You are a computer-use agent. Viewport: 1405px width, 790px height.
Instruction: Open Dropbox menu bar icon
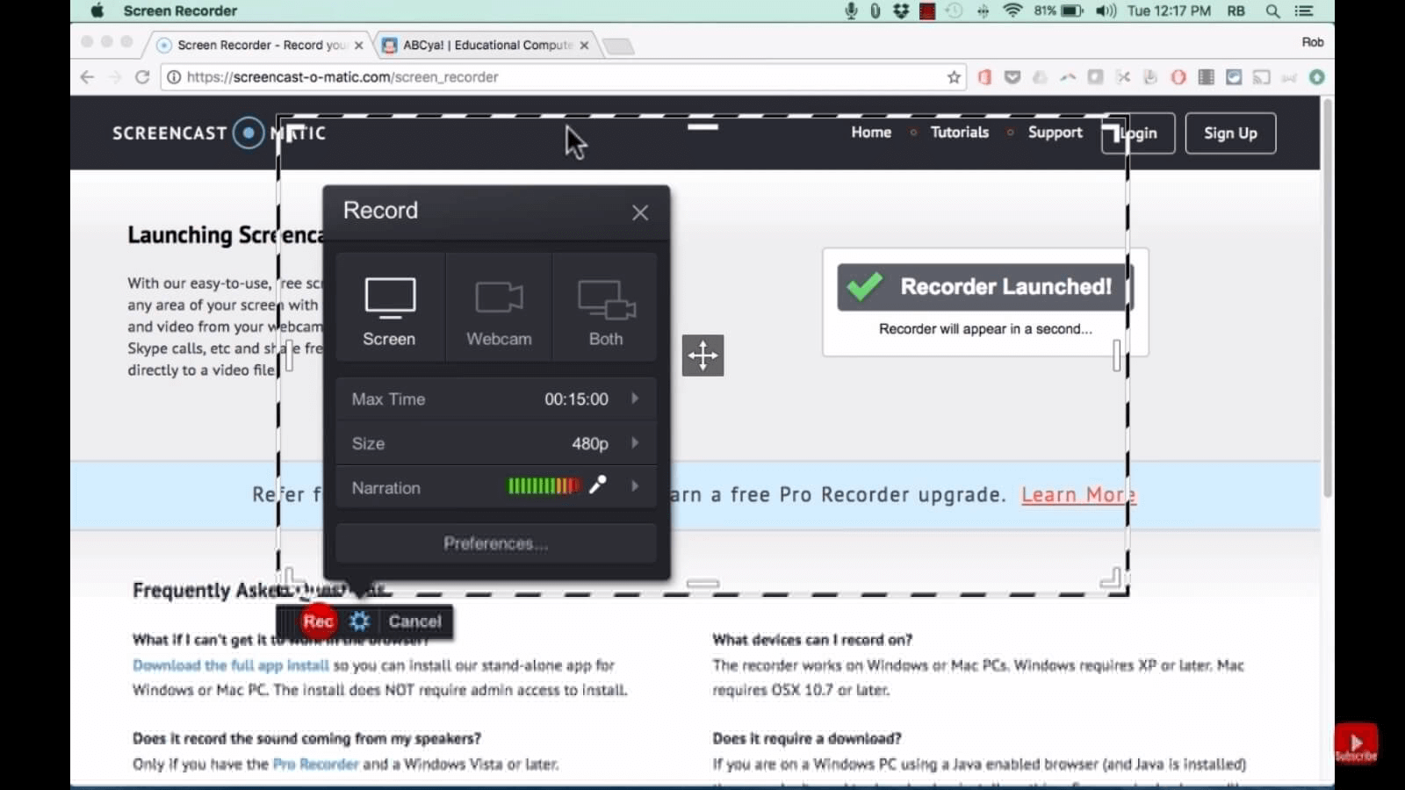(901, 11)
